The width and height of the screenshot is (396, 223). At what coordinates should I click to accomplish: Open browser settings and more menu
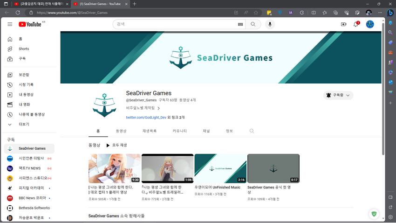pyautogui.click(x=380, y=13)
